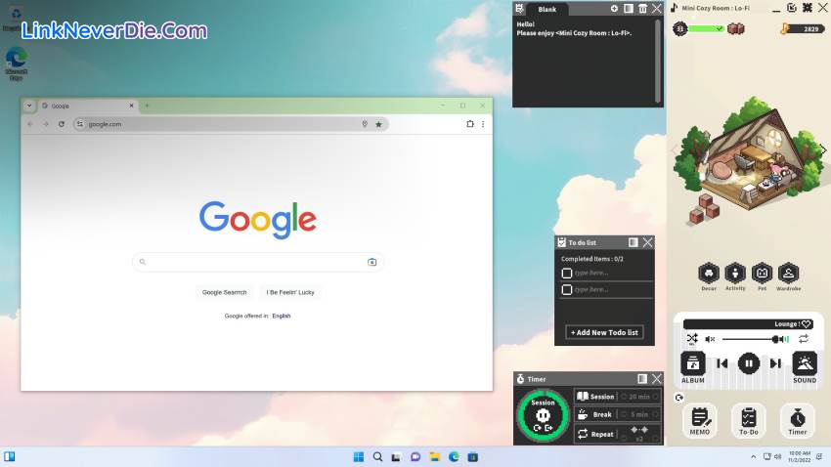Toggle shuffle mode in music player
The image size is (831, 467).
(692, 339)
